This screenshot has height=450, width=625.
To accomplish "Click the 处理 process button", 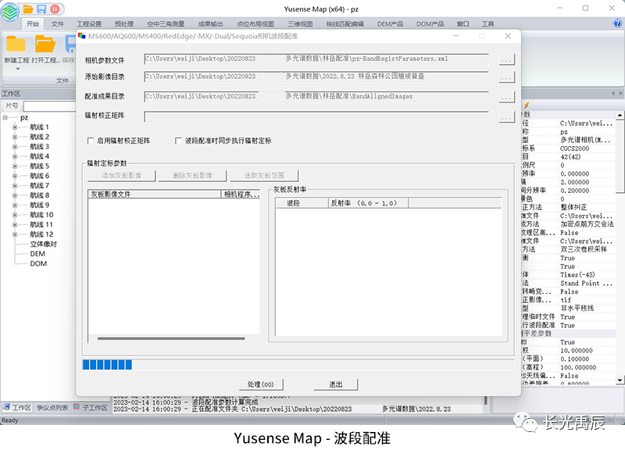I will (260, 384).
